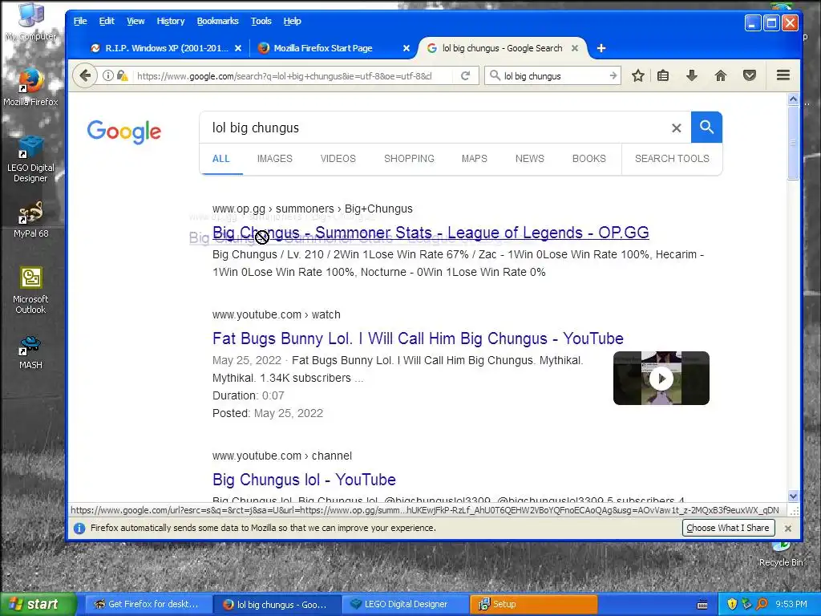
Task: Open LEGO Digital Designer desktop icon
Action: 30,159
